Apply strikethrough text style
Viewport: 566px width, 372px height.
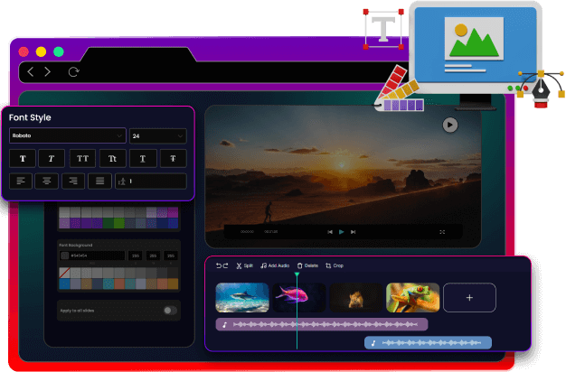click(173, 158)
